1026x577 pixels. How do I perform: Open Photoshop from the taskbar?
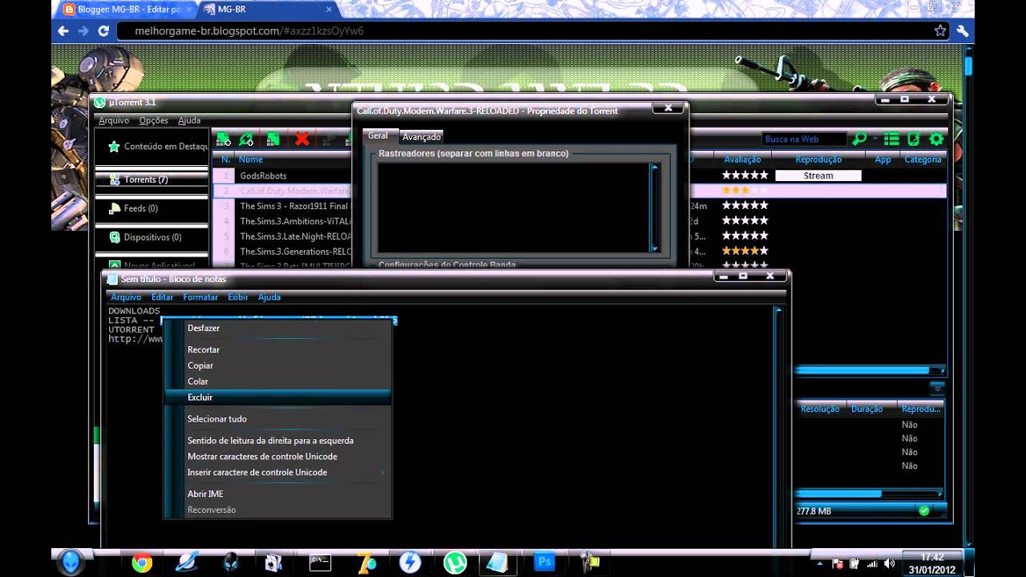point(544,563)
